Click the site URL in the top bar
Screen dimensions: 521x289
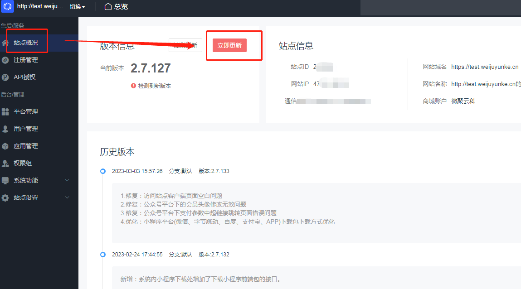(x=40, y=6)
